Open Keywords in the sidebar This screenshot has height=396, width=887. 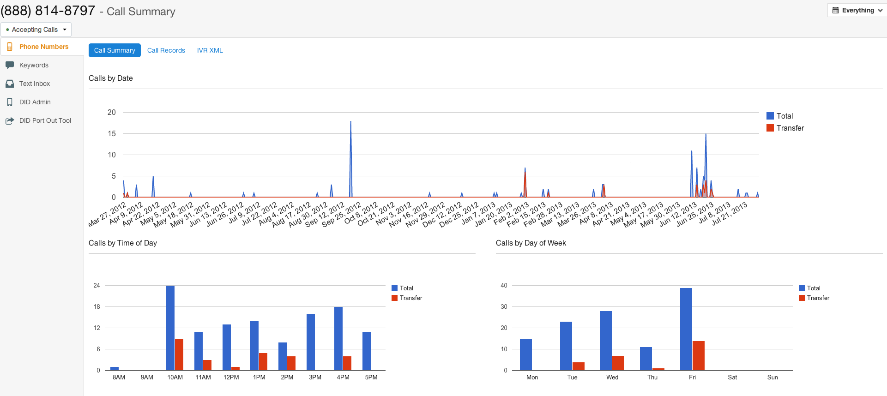point(42,65)
